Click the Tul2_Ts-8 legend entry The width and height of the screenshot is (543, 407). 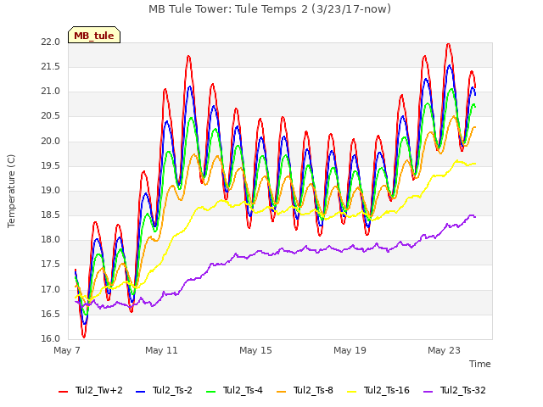click(305, 390)
